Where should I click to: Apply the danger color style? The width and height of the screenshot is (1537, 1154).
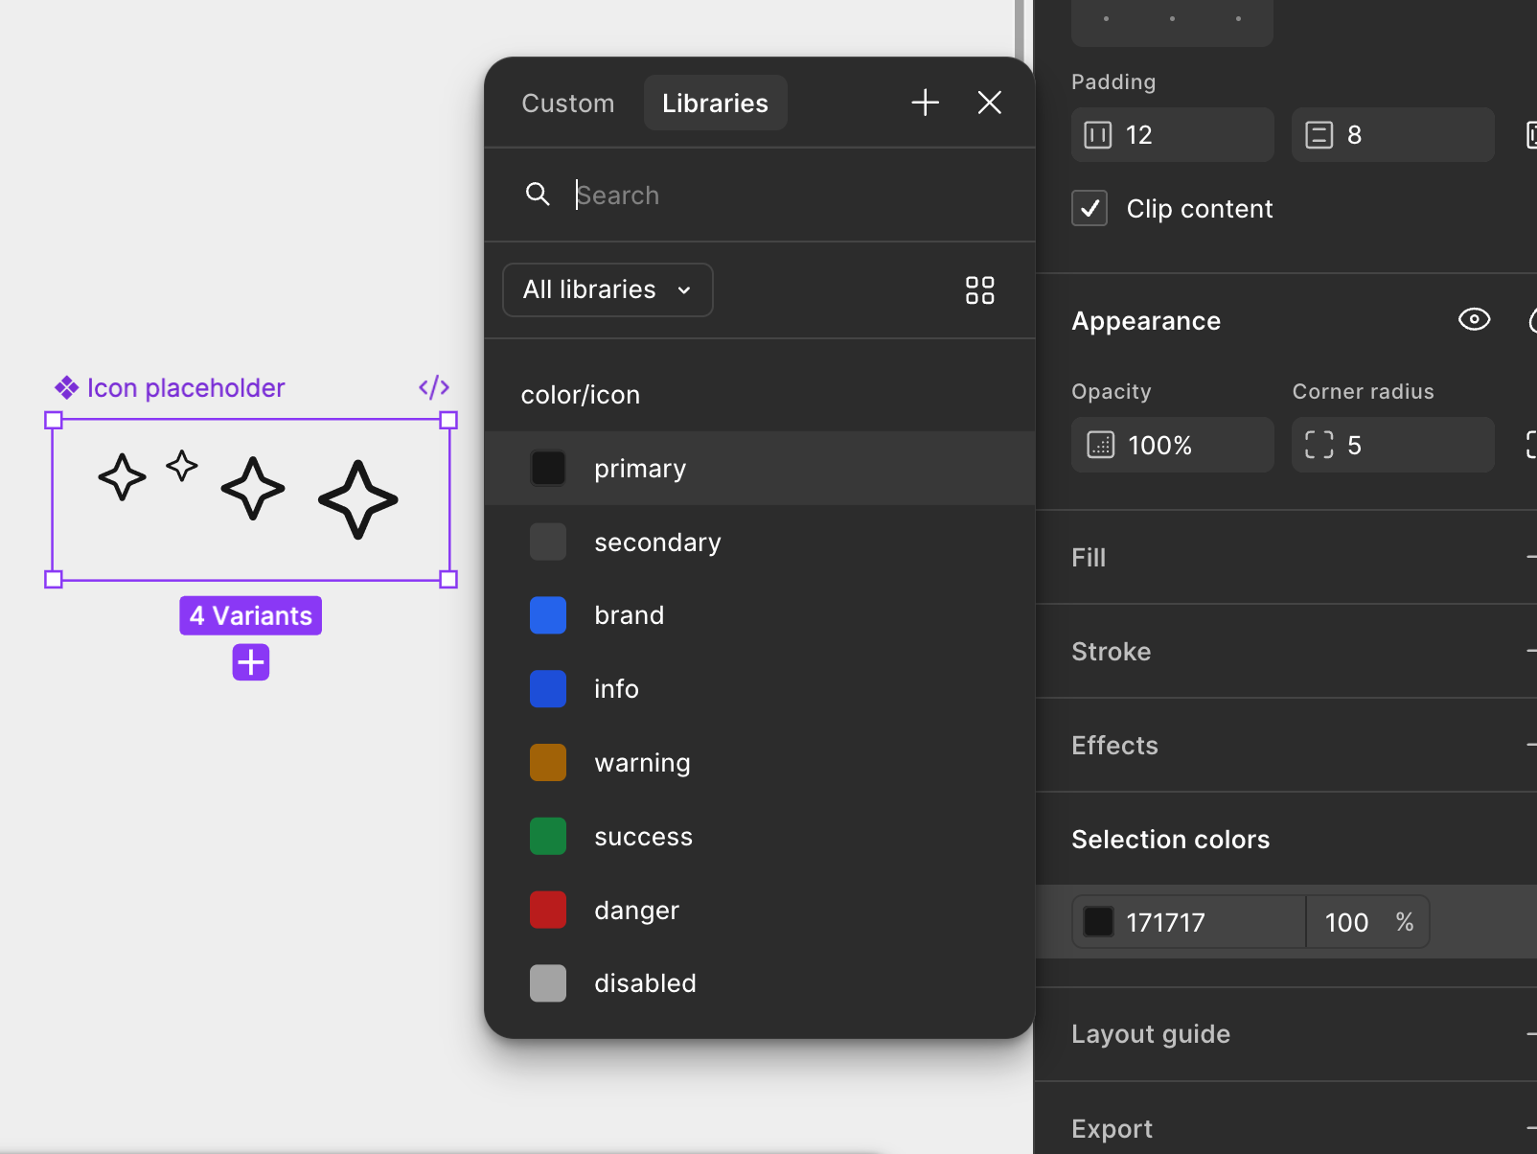click(x=760, y=911)
